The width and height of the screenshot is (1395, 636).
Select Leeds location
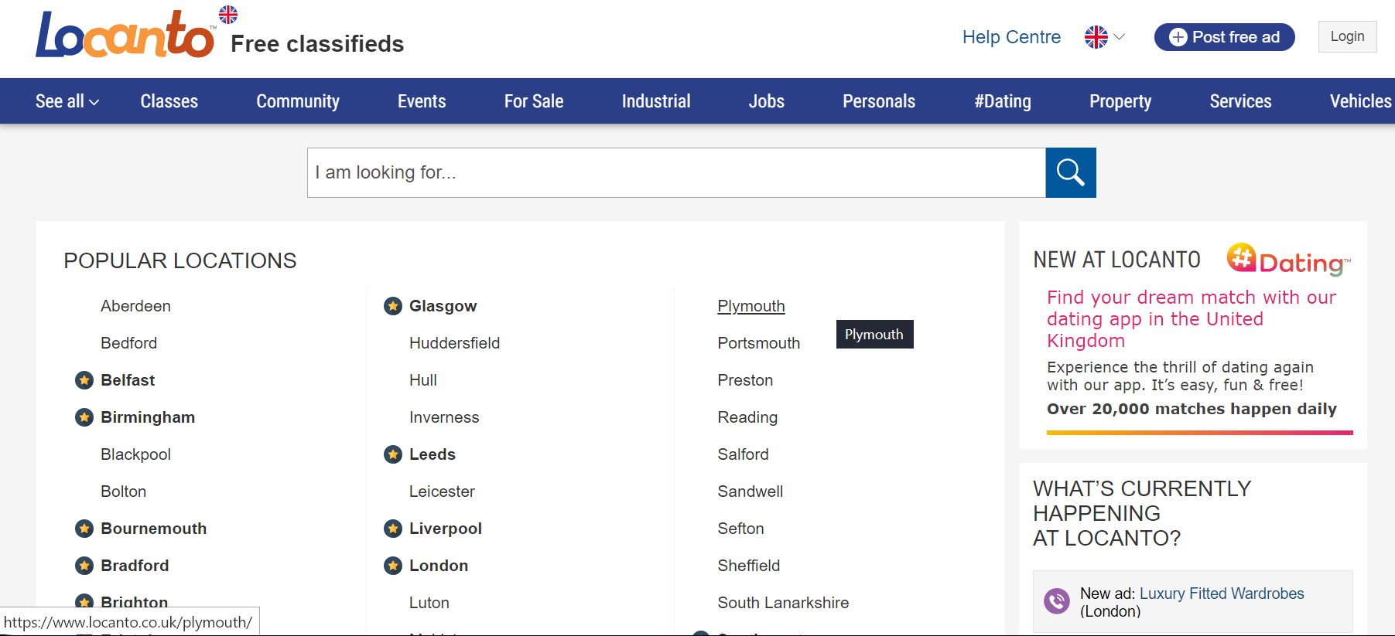433,454
